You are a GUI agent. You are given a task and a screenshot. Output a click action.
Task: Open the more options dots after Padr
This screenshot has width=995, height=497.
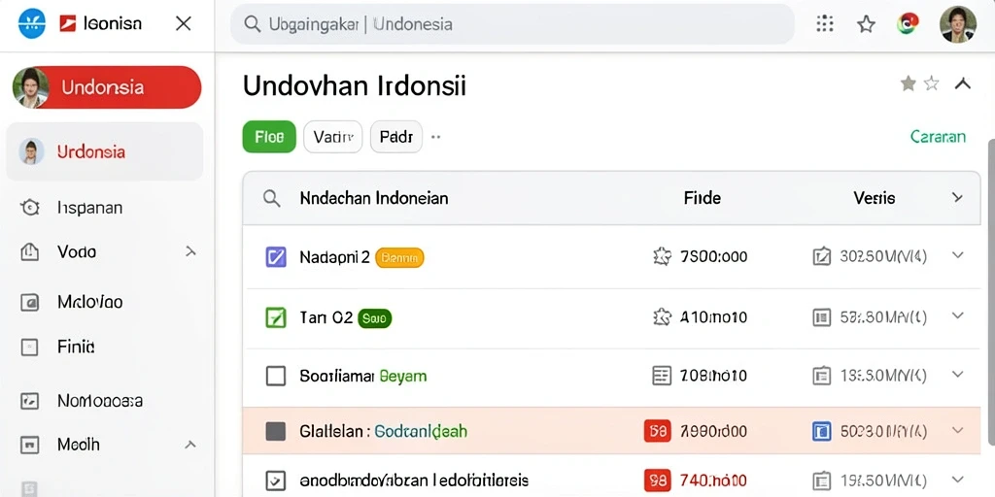point(436,137)
